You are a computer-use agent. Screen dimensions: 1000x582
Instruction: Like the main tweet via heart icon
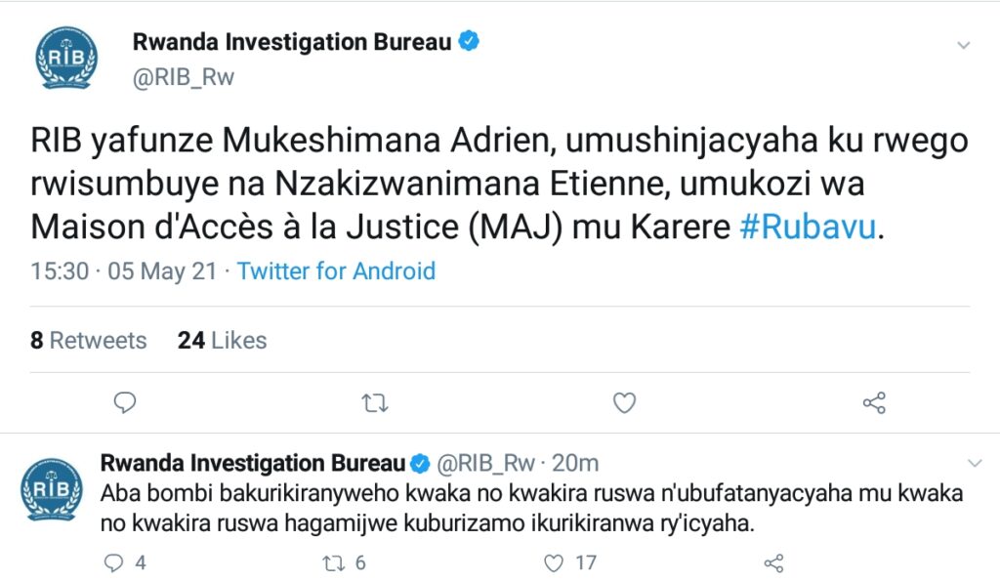coord(624,403)
